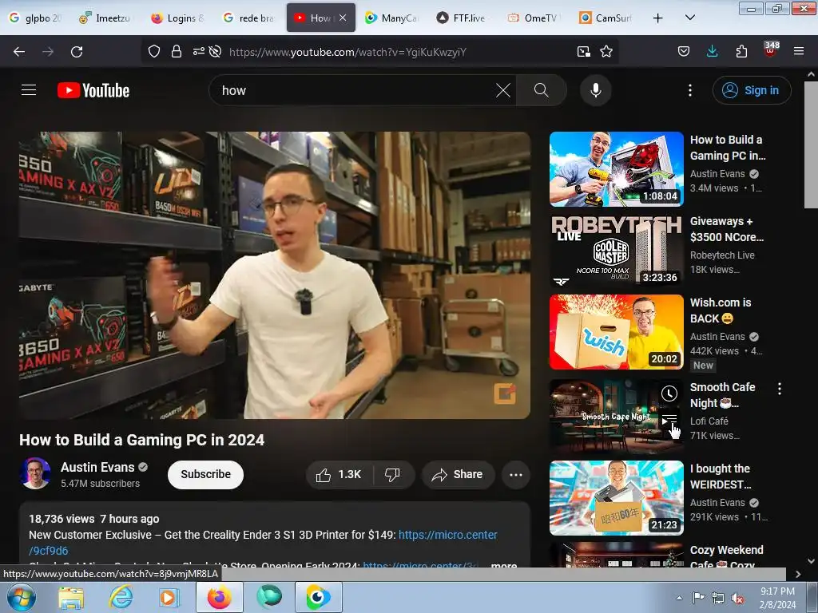Open the micro.center/9cf9d6 description link
Image resolution: width=818 pixels, height=613 pixels.
[263, 543]
